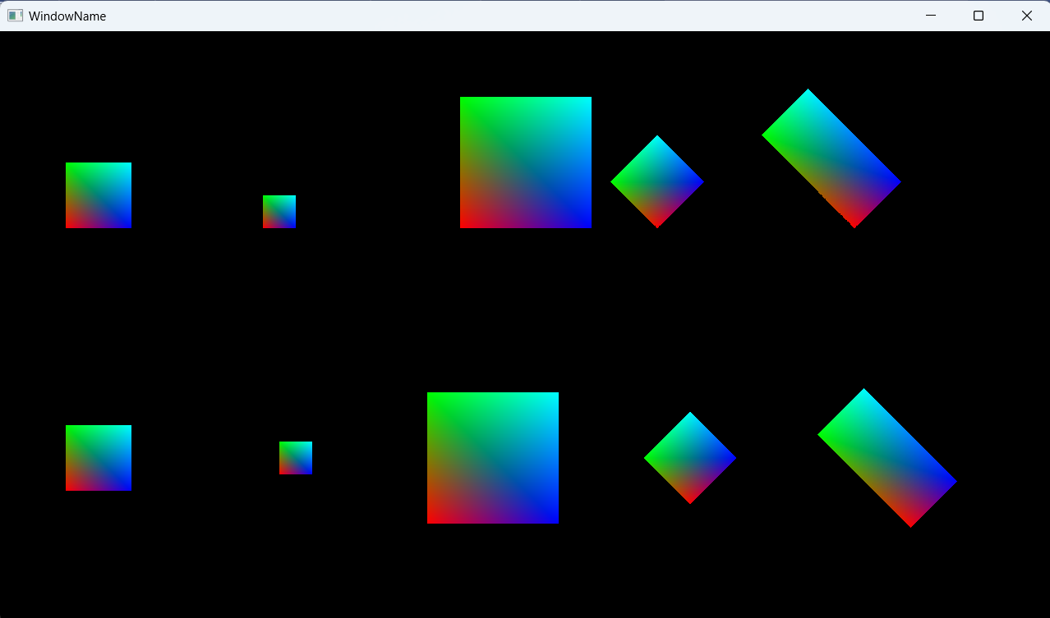Select the leftmost square in the top row
This screenshot has height=618, width=1050.
click(99, 195)
